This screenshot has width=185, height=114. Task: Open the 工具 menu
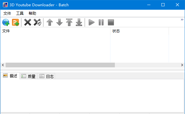(x=20, y=13)
